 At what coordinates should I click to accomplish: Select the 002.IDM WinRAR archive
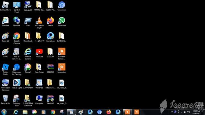pos(51,68)
